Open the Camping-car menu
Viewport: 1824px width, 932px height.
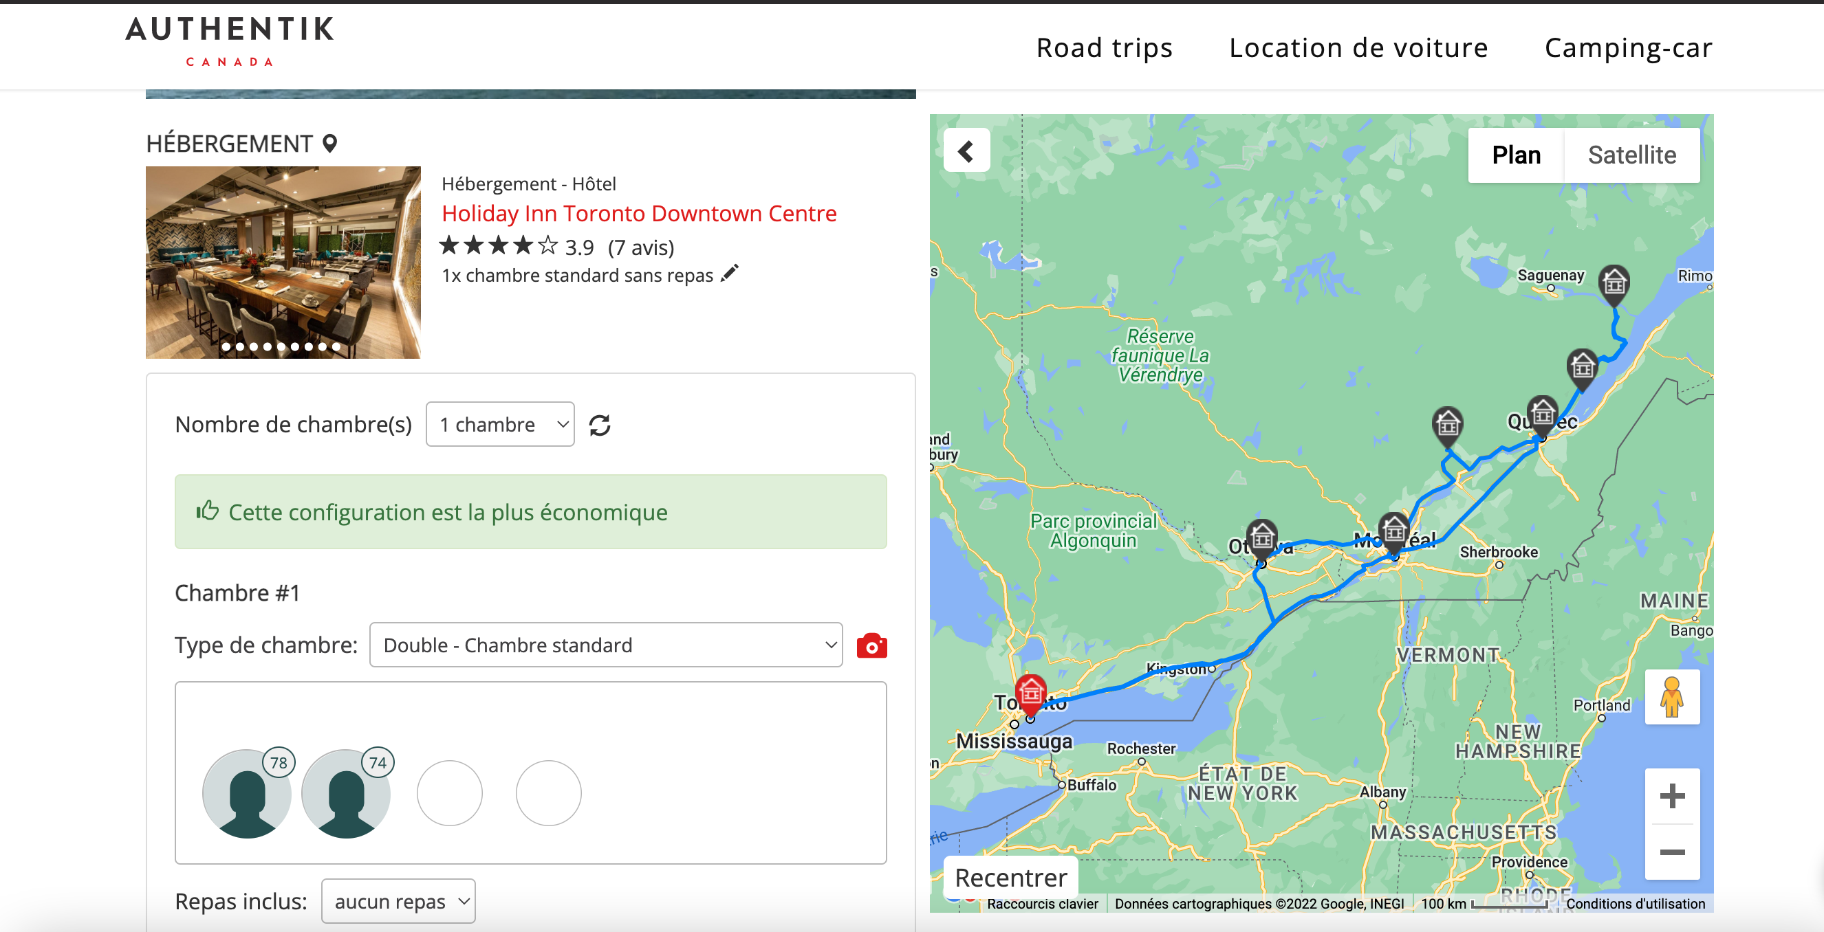coord(1628,47)
